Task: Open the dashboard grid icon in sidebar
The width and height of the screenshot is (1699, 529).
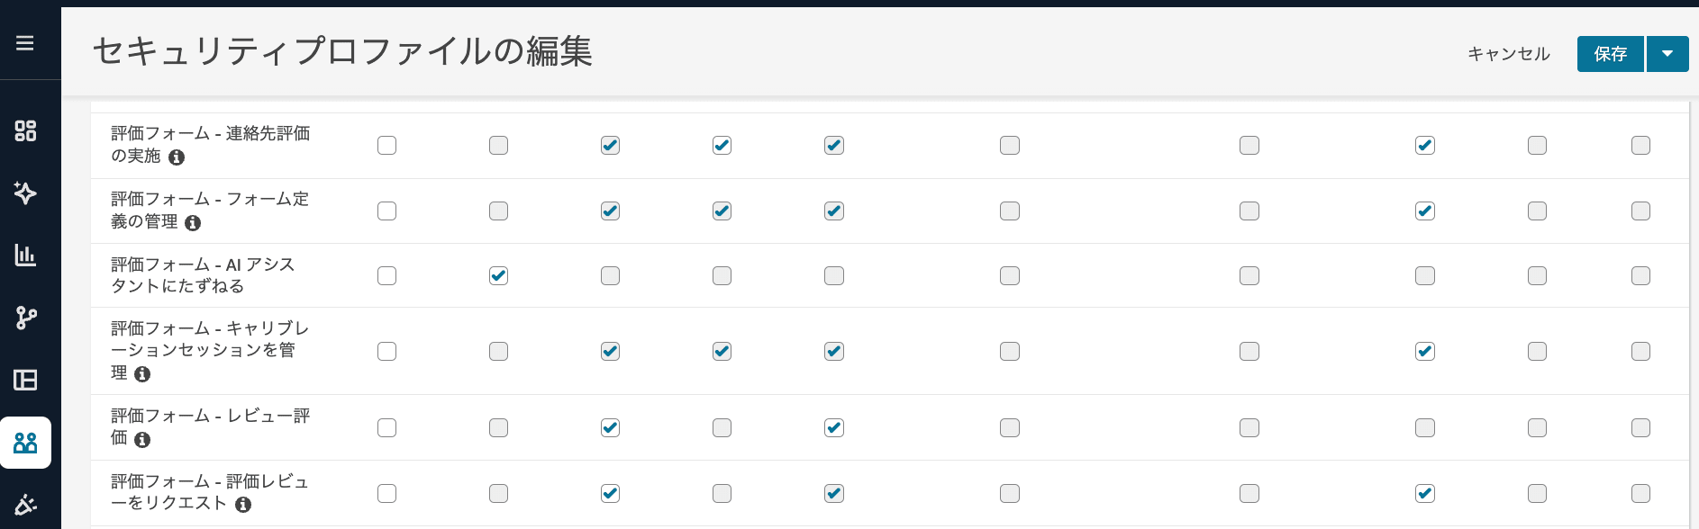Action: coord(25,131)
